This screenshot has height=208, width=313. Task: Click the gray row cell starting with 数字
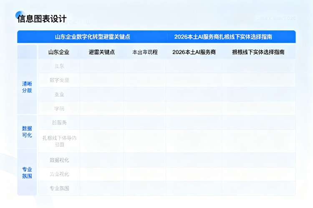[59, 80]
